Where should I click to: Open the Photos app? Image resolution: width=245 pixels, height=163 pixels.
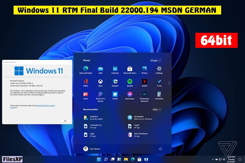tap(145, 70)
